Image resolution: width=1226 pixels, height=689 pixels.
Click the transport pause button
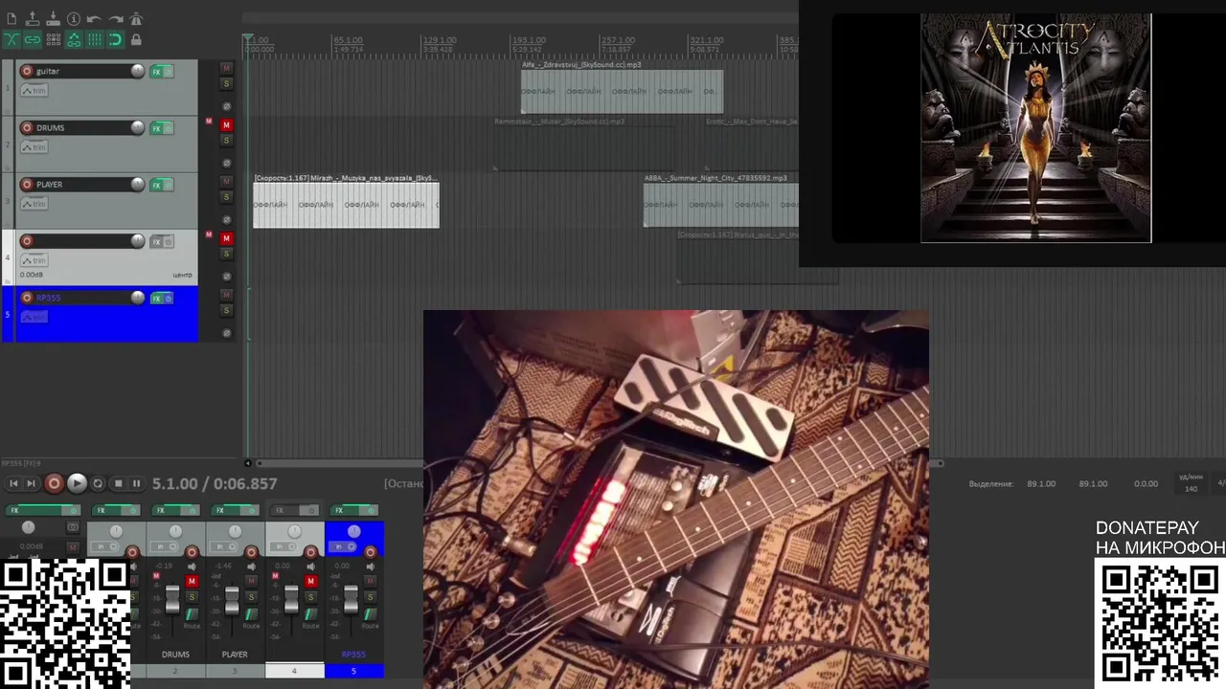pos(136,484)
